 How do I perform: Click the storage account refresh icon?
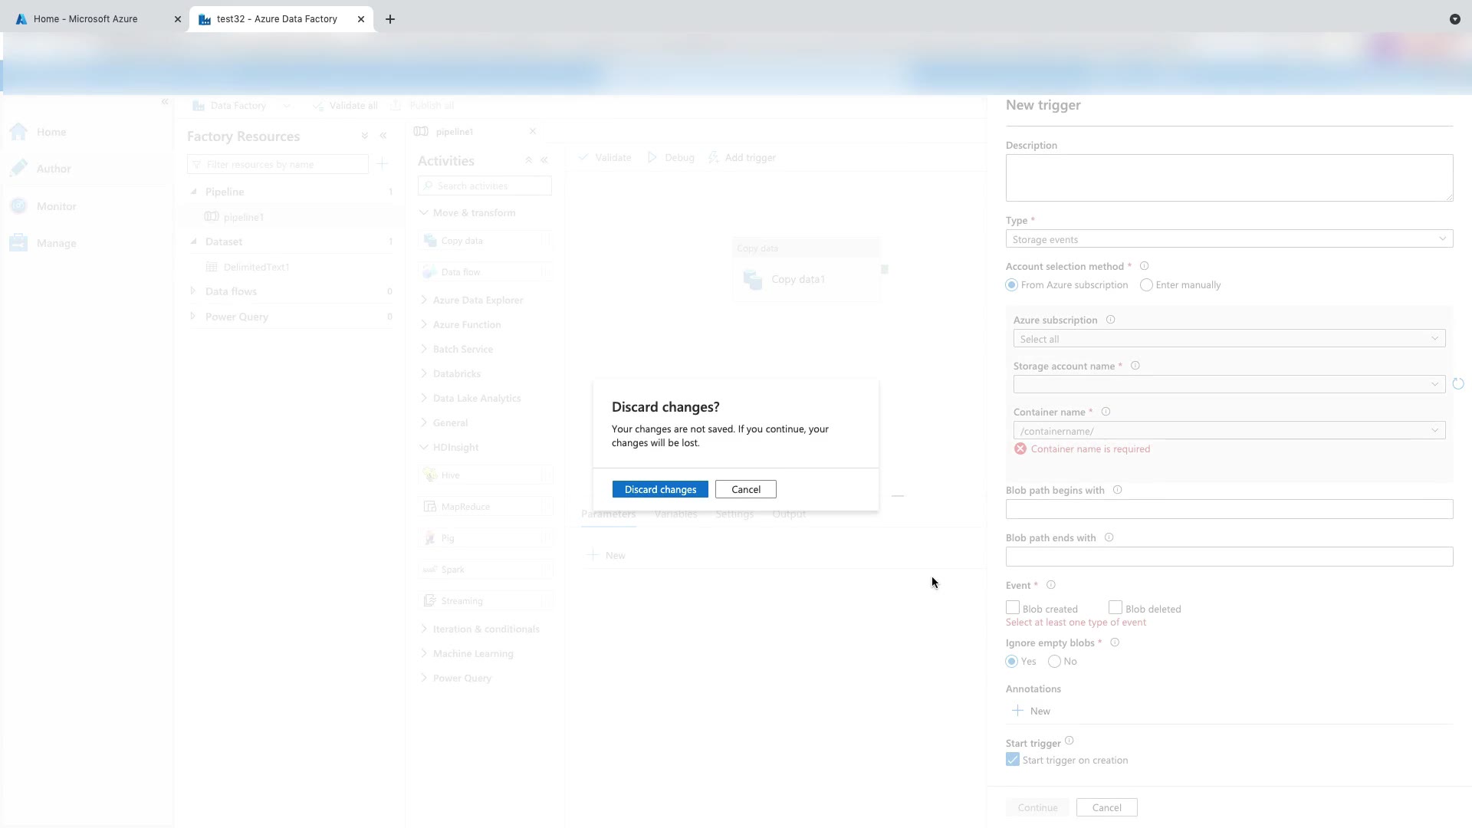(1458, 384)
